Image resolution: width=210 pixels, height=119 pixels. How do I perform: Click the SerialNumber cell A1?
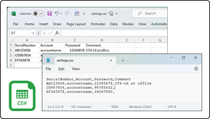(27, 45)
